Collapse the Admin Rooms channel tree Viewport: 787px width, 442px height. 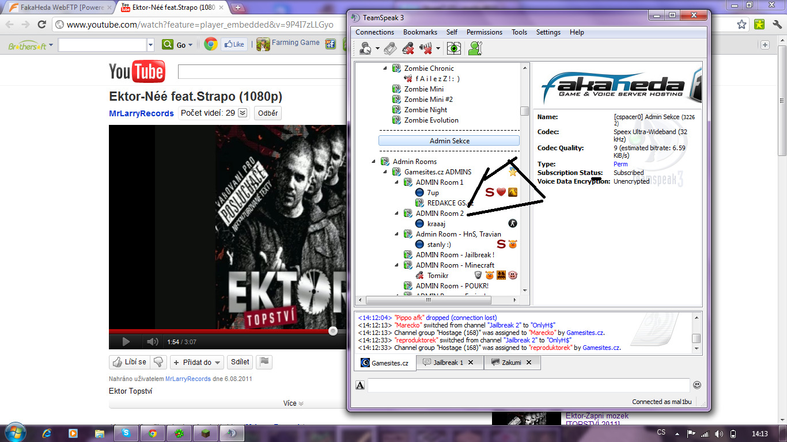[x=373, y=162]
